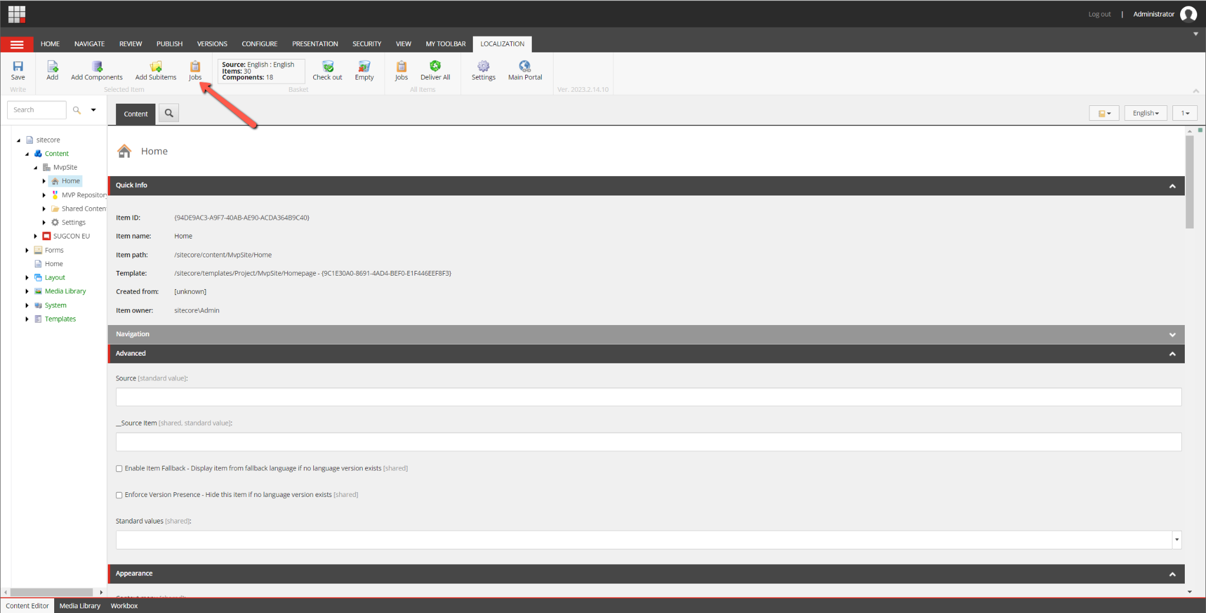
Task: Switch to the SECURITY ribbon tab
Action: coord(367,44)
